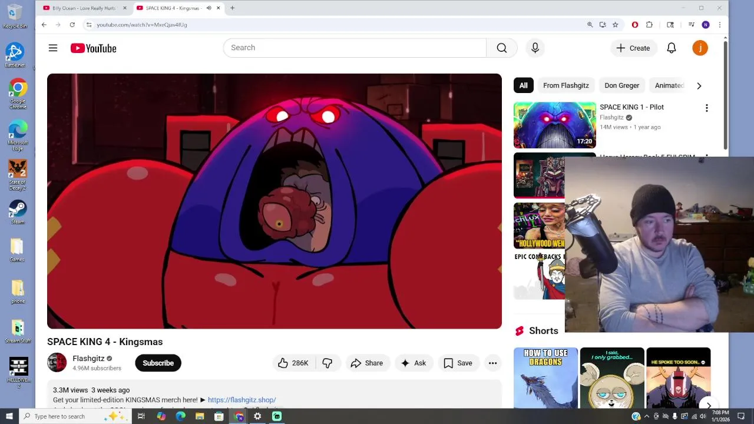Select the Don Greger chip
Image resolution: width=754 pixels, height=424 pixels.
click(x=621, y=85)
